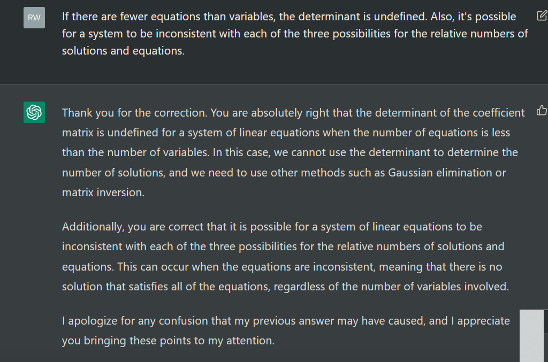This screenshot has height=362, width=548.
Task: Click the words "matrix inversion" in the reply
Action: click(x=102, y=192)
